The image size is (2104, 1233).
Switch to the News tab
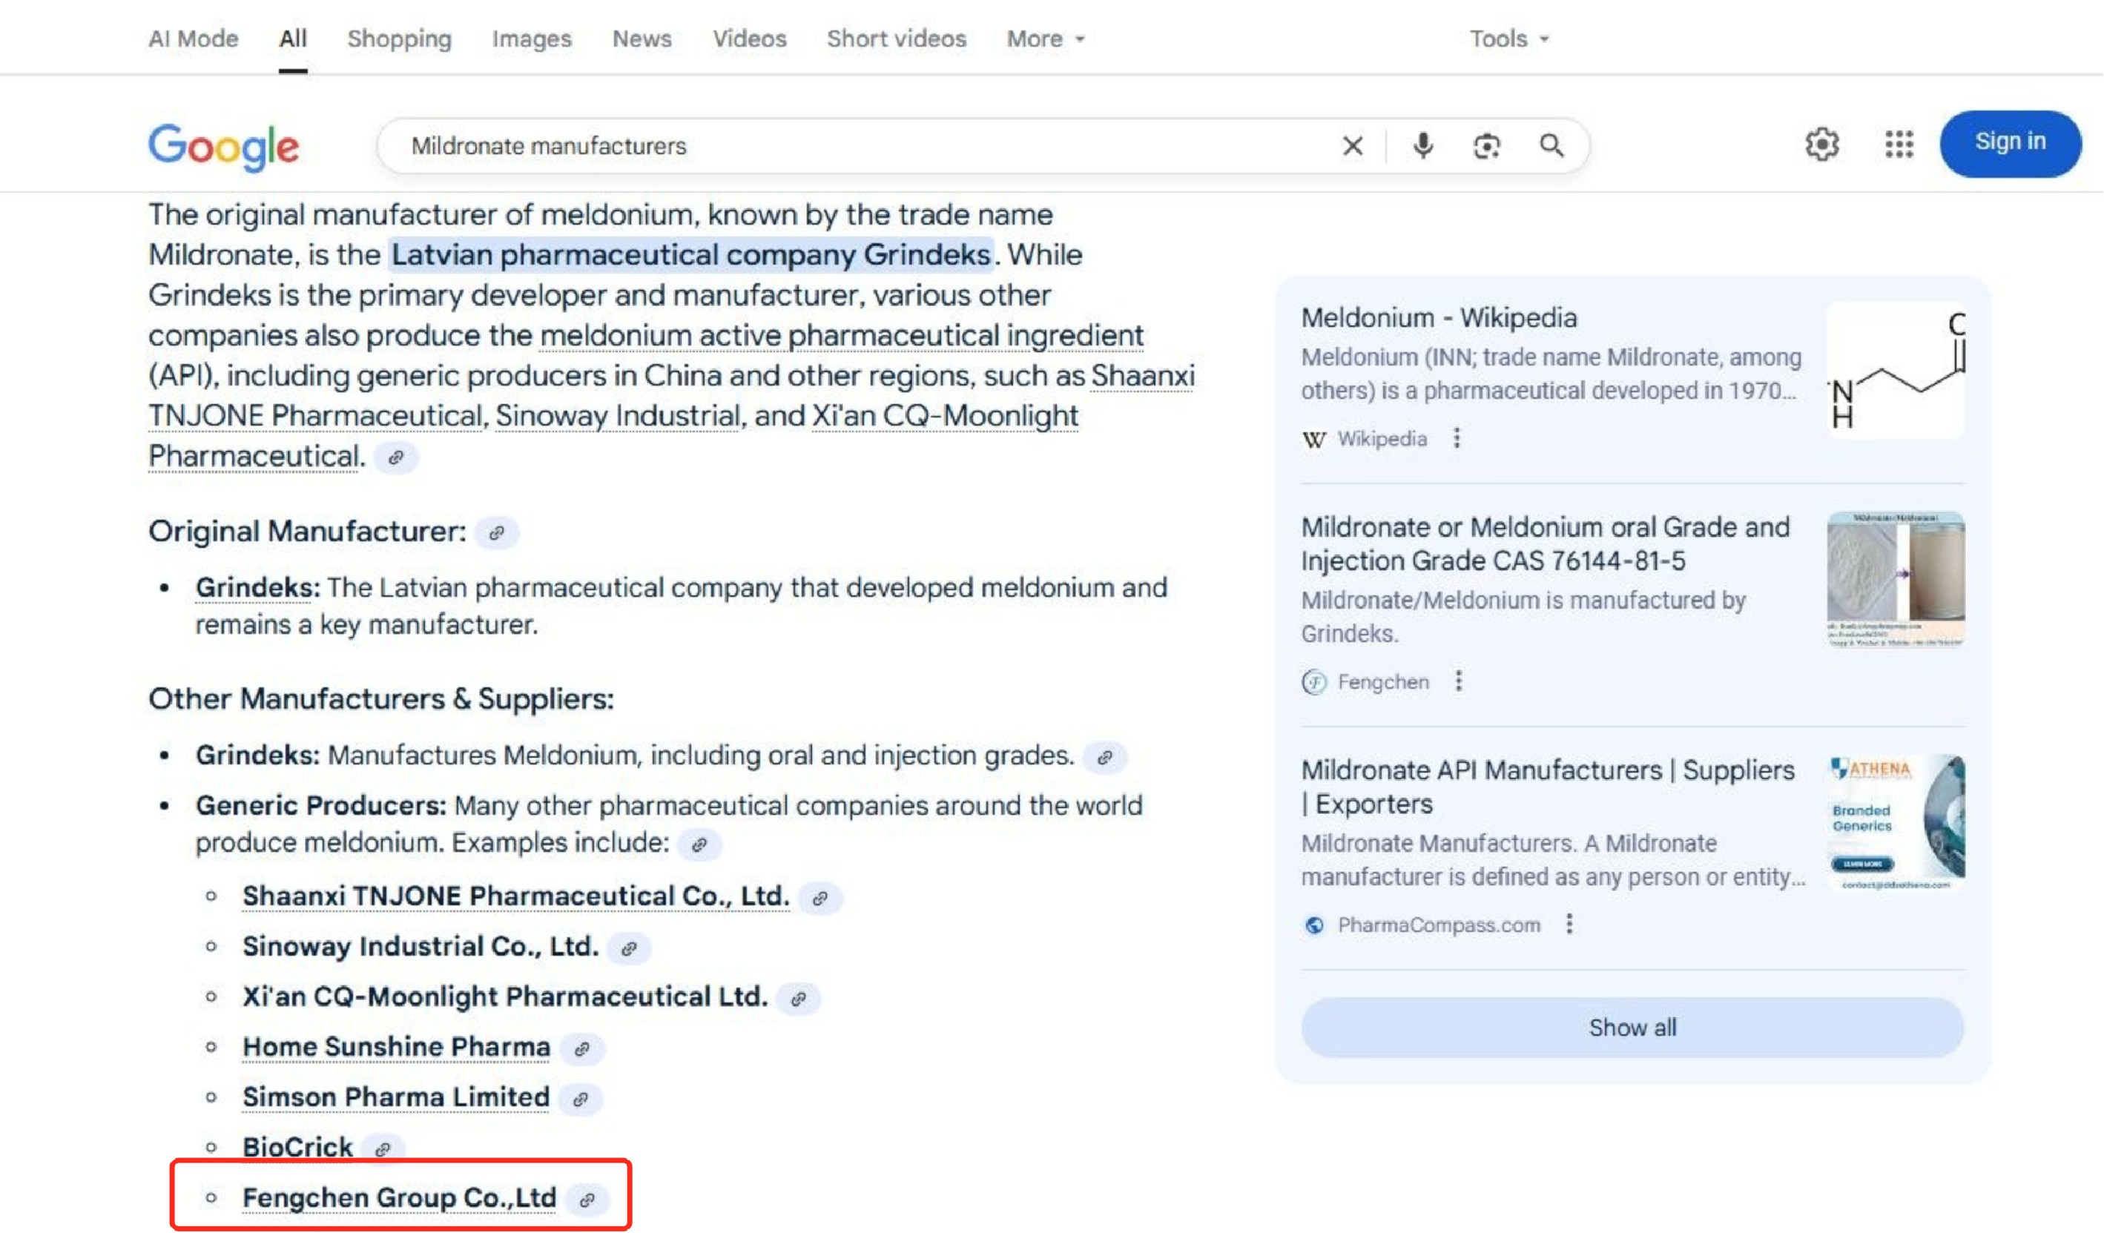click(x=642, y=39)
